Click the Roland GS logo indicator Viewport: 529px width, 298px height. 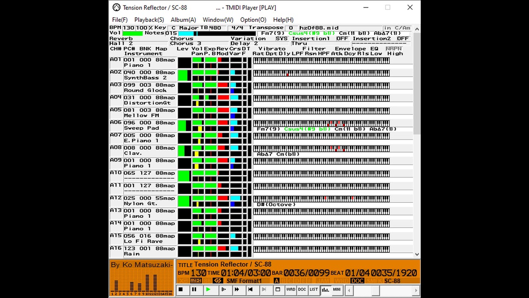click(218, 281)
